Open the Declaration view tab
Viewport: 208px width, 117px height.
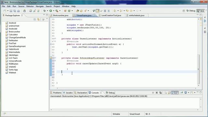81,93
